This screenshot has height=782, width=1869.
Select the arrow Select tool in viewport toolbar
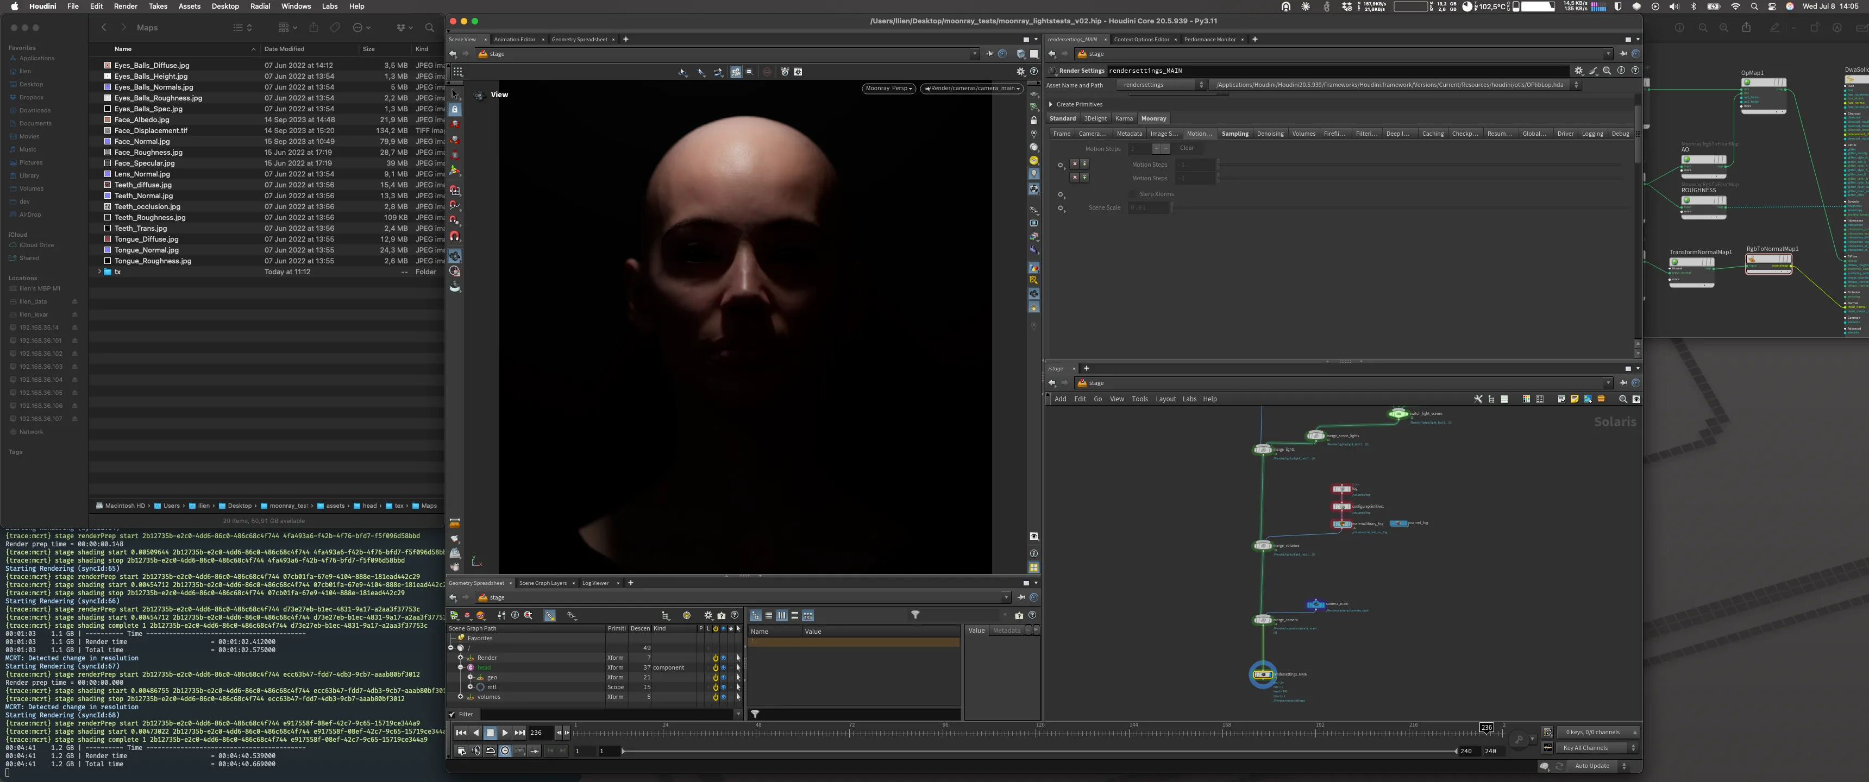tap(455, 94)
